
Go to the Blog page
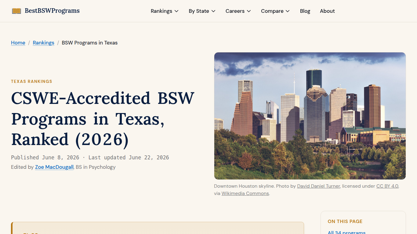[x=305, y=11]
